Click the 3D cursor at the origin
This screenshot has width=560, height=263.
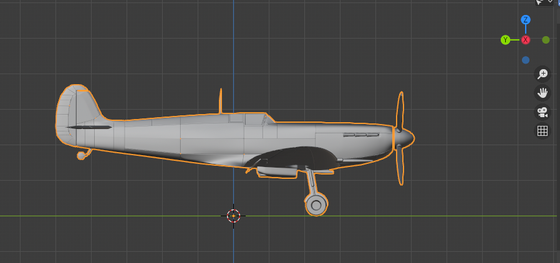234,216
